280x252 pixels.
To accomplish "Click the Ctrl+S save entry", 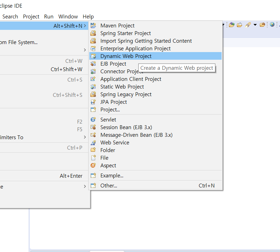I will 44,79.
